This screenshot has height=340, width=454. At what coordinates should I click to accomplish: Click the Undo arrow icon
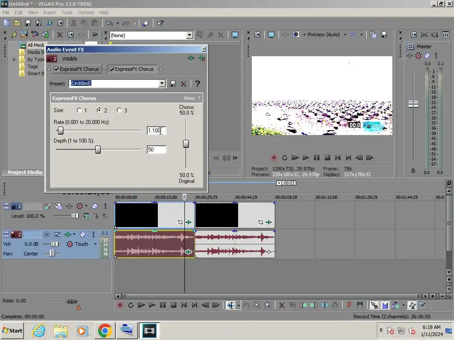110,23
